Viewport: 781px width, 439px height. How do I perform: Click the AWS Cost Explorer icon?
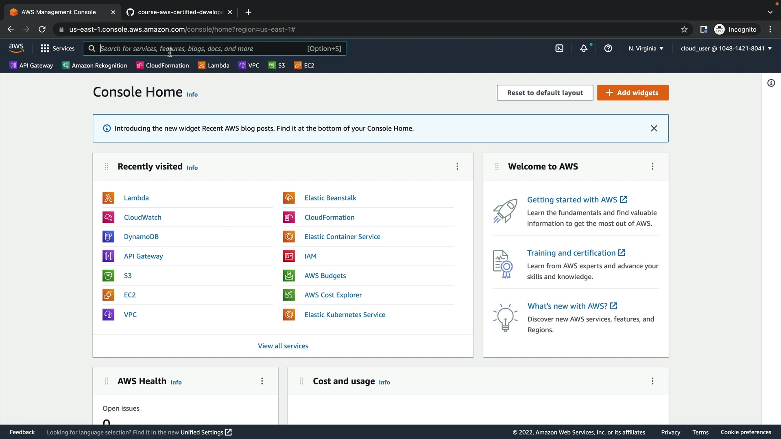[289, 295]
